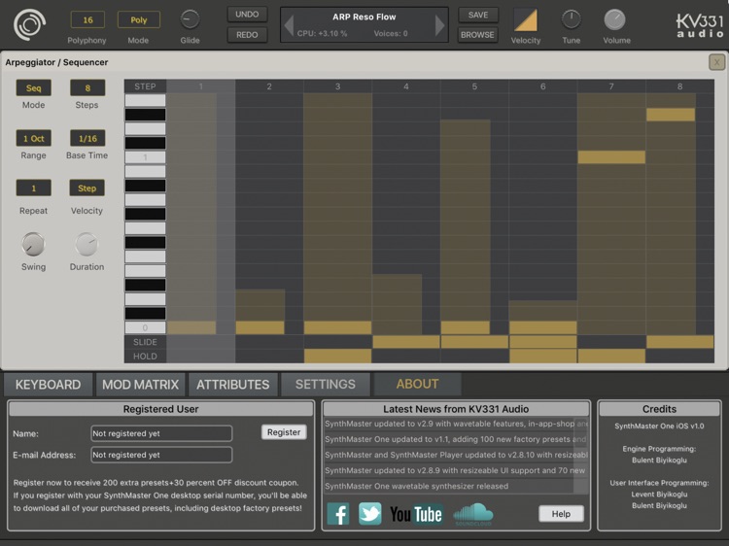
Task: Click the UNDO button
Action: (x=247, y=15)
